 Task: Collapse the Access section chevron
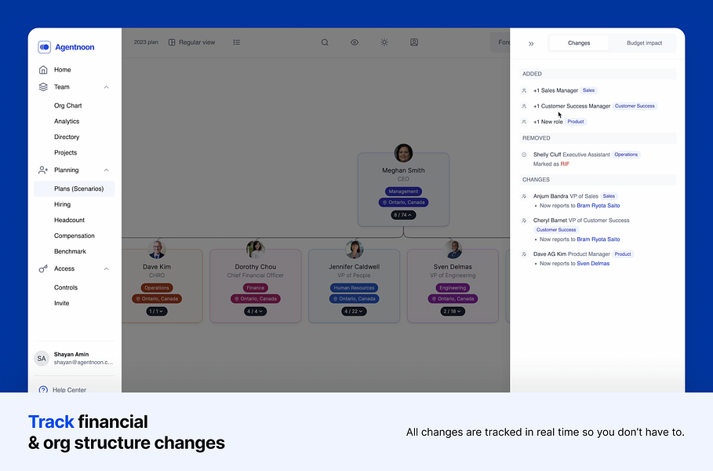click(x=107, y=269)
